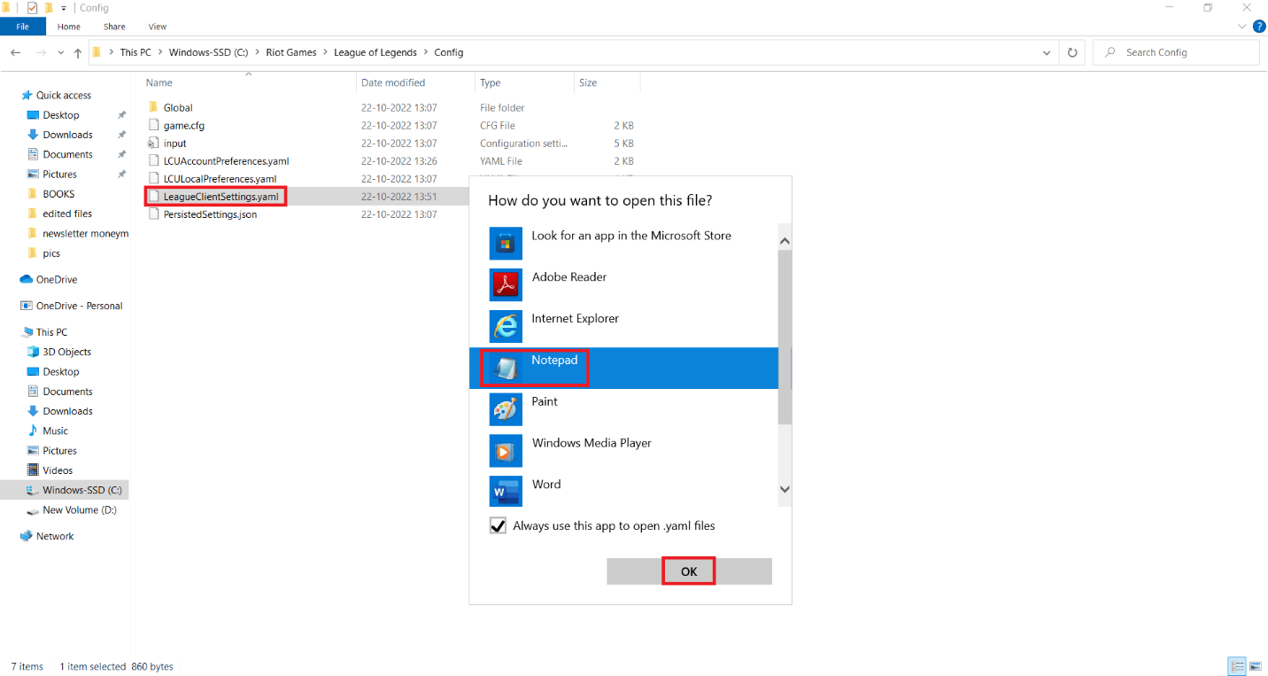The image size is (1268, 676).
Task: Click the Help question mark icon
Action: pyautogui.click(x=1259, y=27)
